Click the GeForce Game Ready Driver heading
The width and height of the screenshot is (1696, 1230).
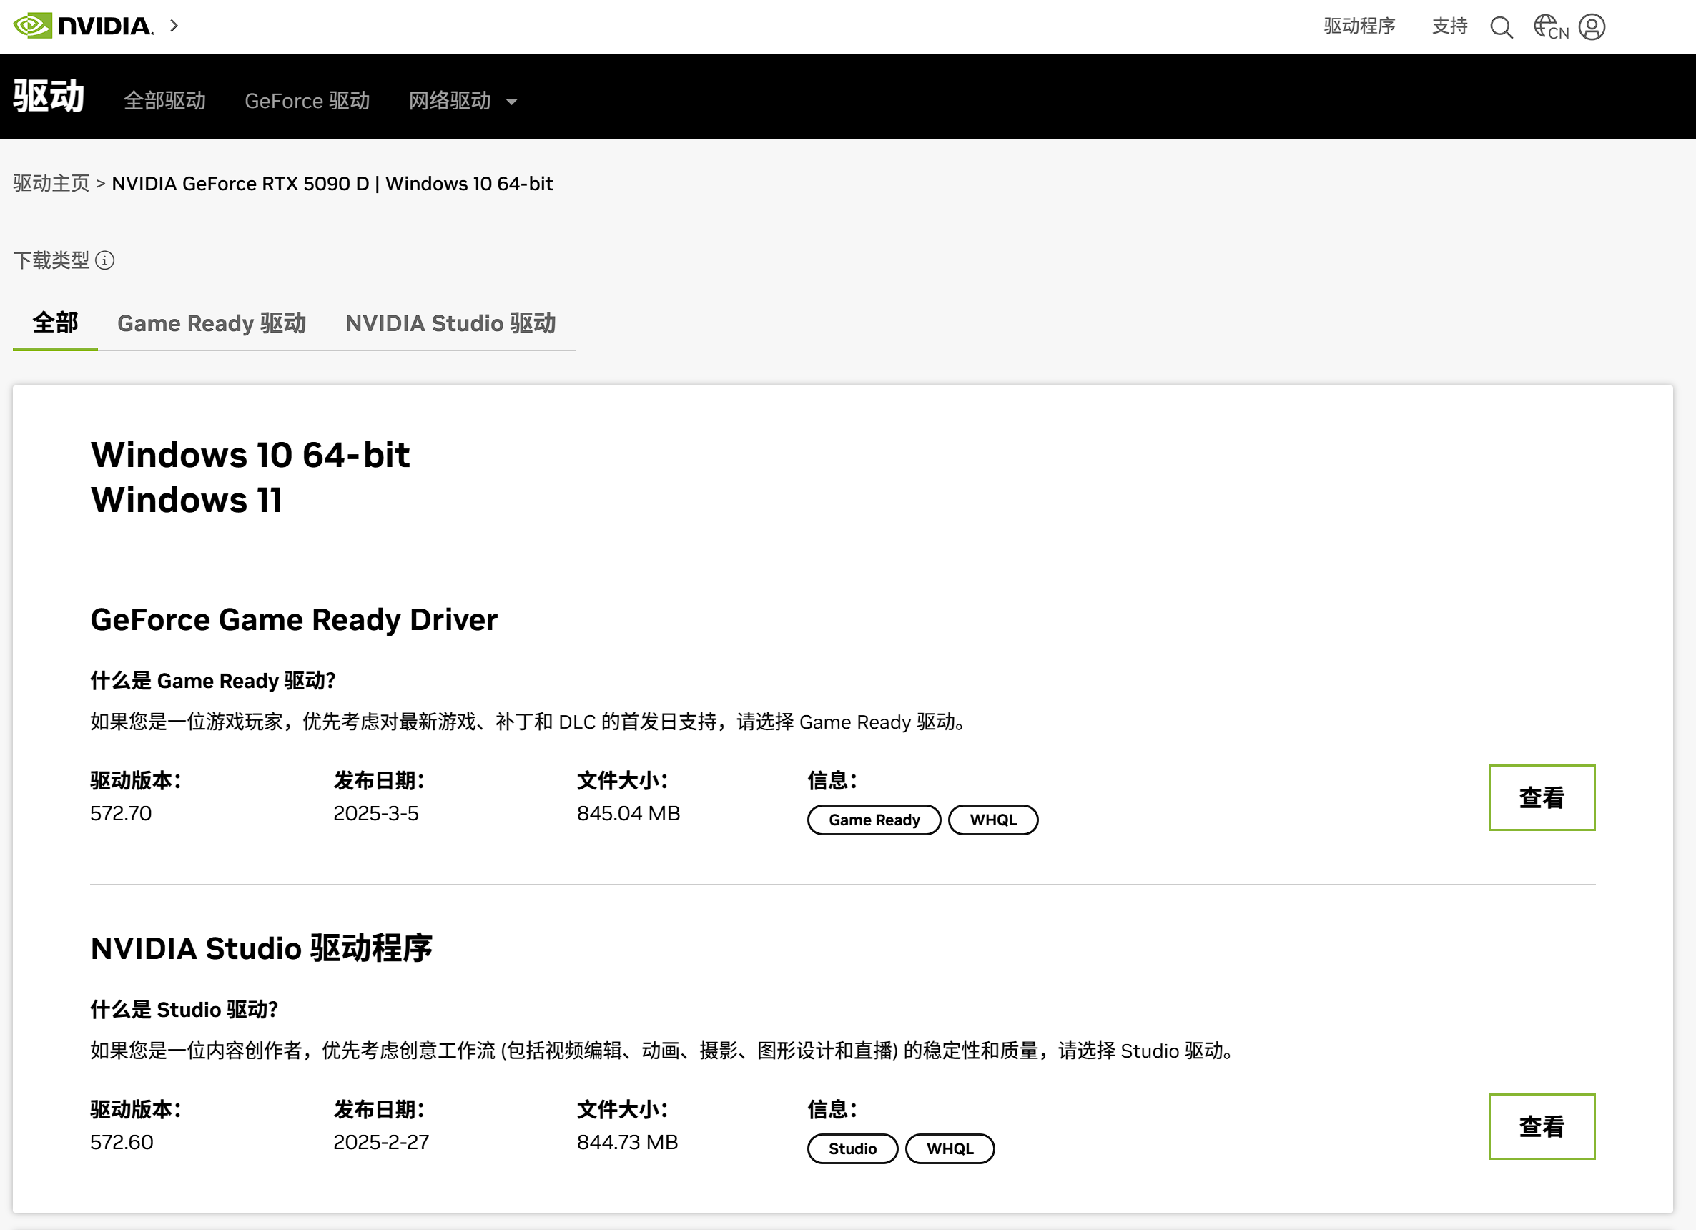tap(294, 620)
